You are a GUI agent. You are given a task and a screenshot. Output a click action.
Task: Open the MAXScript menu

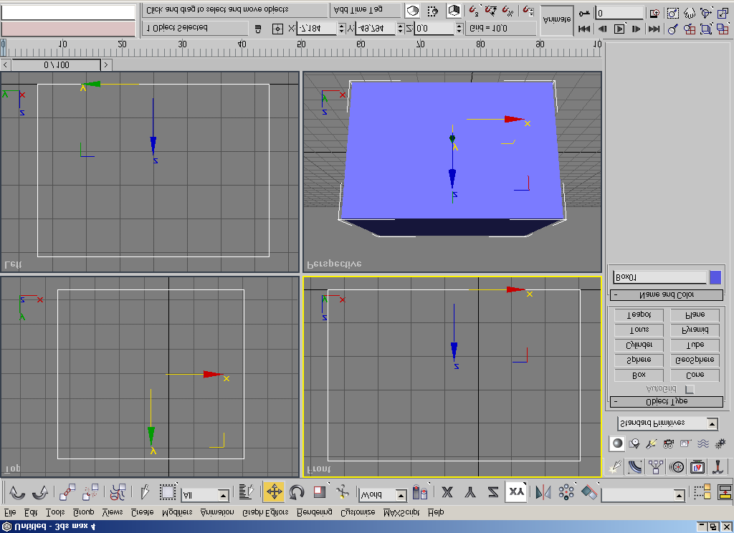[401, 512]
